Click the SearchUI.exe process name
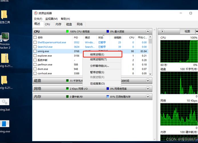This screenshot has height=143, width=198. (45, 47)
